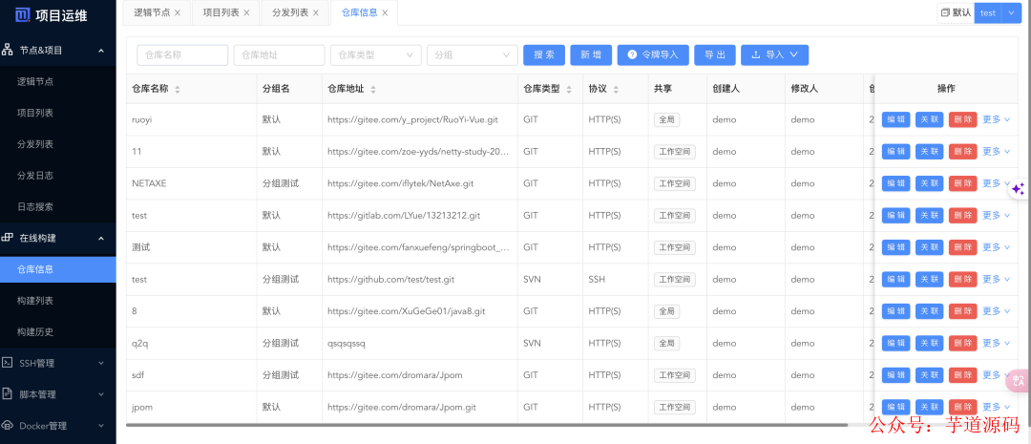The image size is (1031, 444).
Task: Click the SSH protocol cell
Action: 597,280
